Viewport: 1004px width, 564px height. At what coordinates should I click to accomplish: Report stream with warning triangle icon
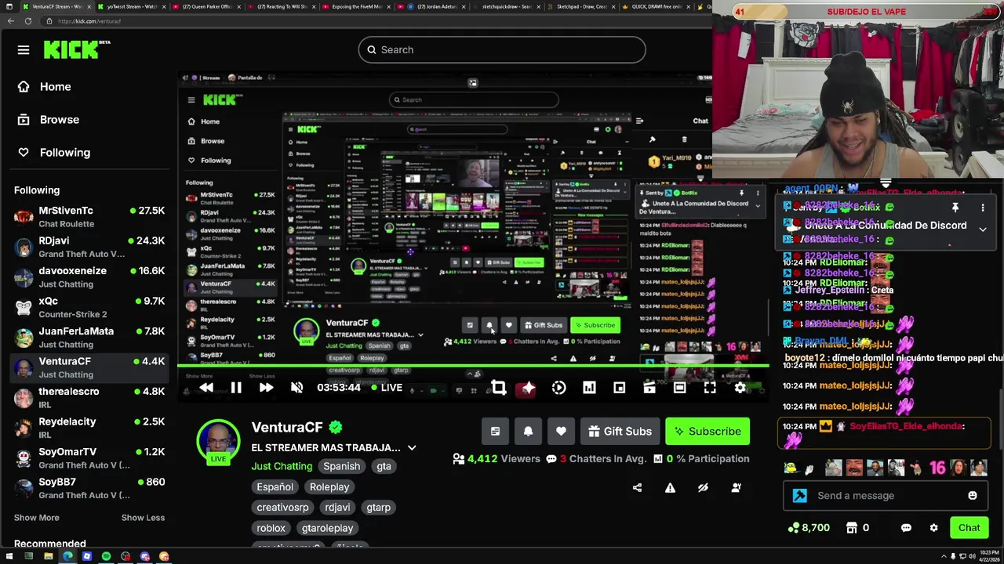(670, 488)
